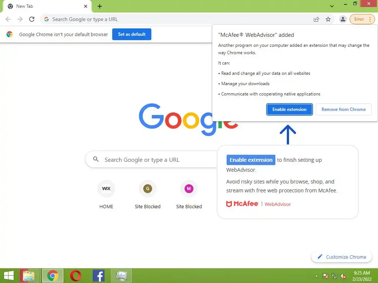The height and width of the screenshot is (283, 378).
Task: Click the search magnifier icon
Action: coord(96,159)
